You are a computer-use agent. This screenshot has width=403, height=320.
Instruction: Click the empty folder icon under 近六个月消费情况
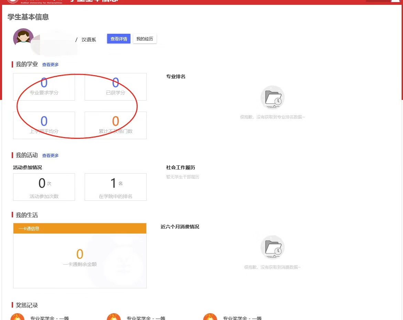pos(272,247)
